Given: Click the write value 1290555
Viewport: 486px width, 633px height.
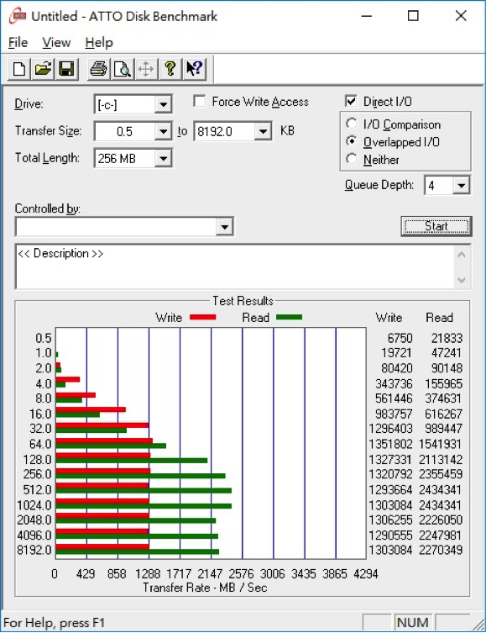Looking at the screenshot, I should click(x=390, y=535).
